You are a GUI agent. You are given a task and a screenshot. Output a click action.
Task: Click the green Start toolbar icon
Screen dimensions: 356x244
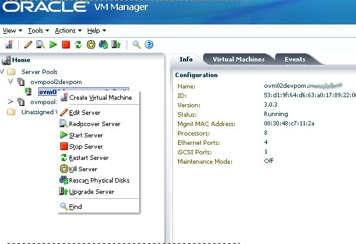[53, 45]
